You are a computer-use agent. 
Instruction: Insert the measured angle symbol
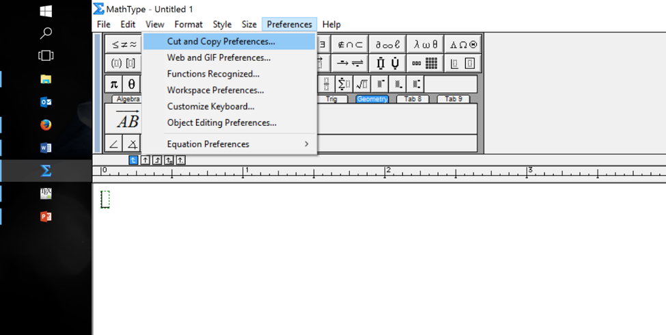pos(132,144)
